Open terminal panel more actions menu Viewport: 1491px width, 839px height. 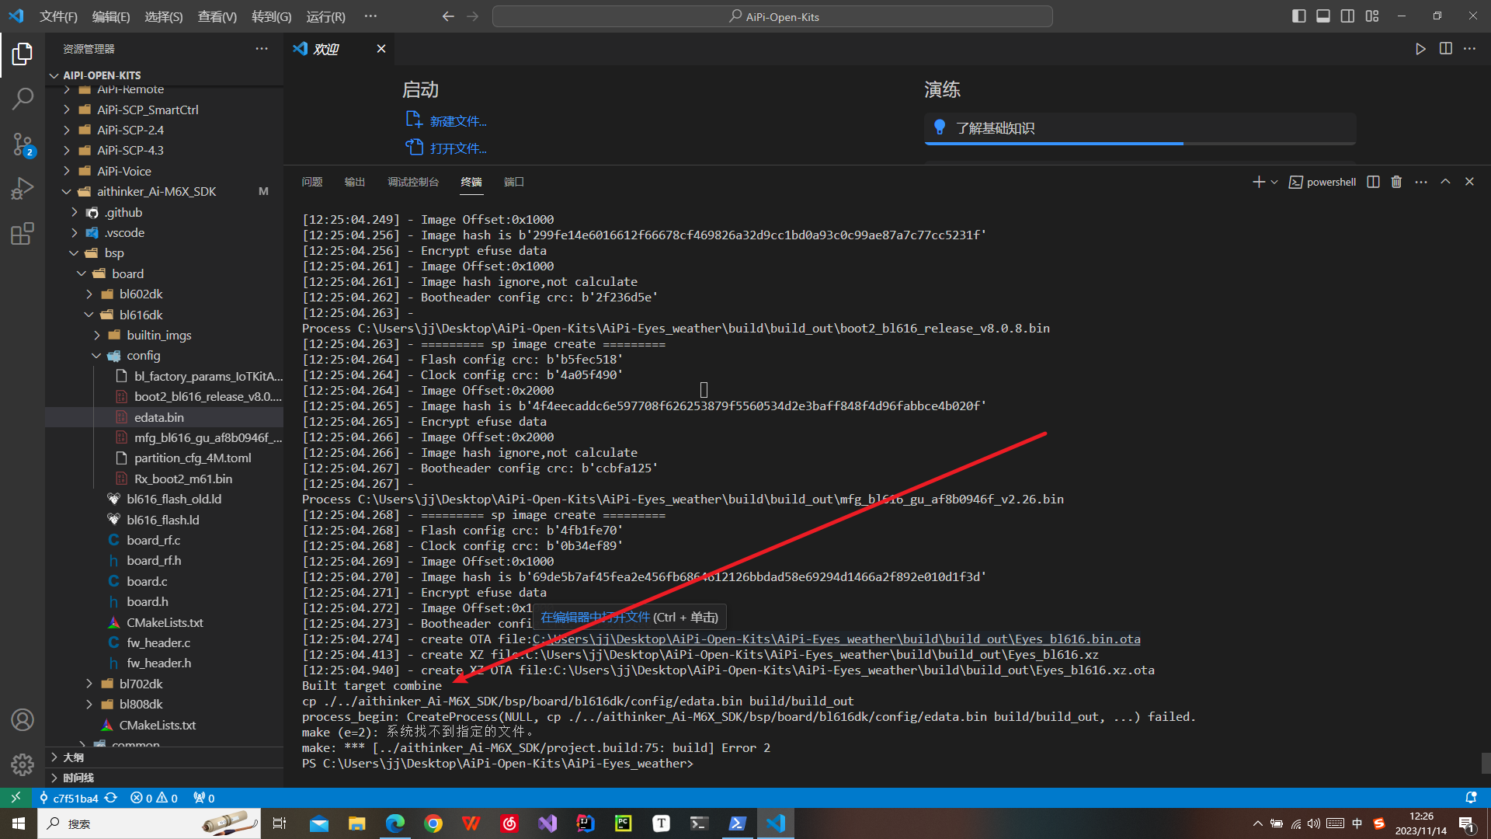click(1421, 182)
